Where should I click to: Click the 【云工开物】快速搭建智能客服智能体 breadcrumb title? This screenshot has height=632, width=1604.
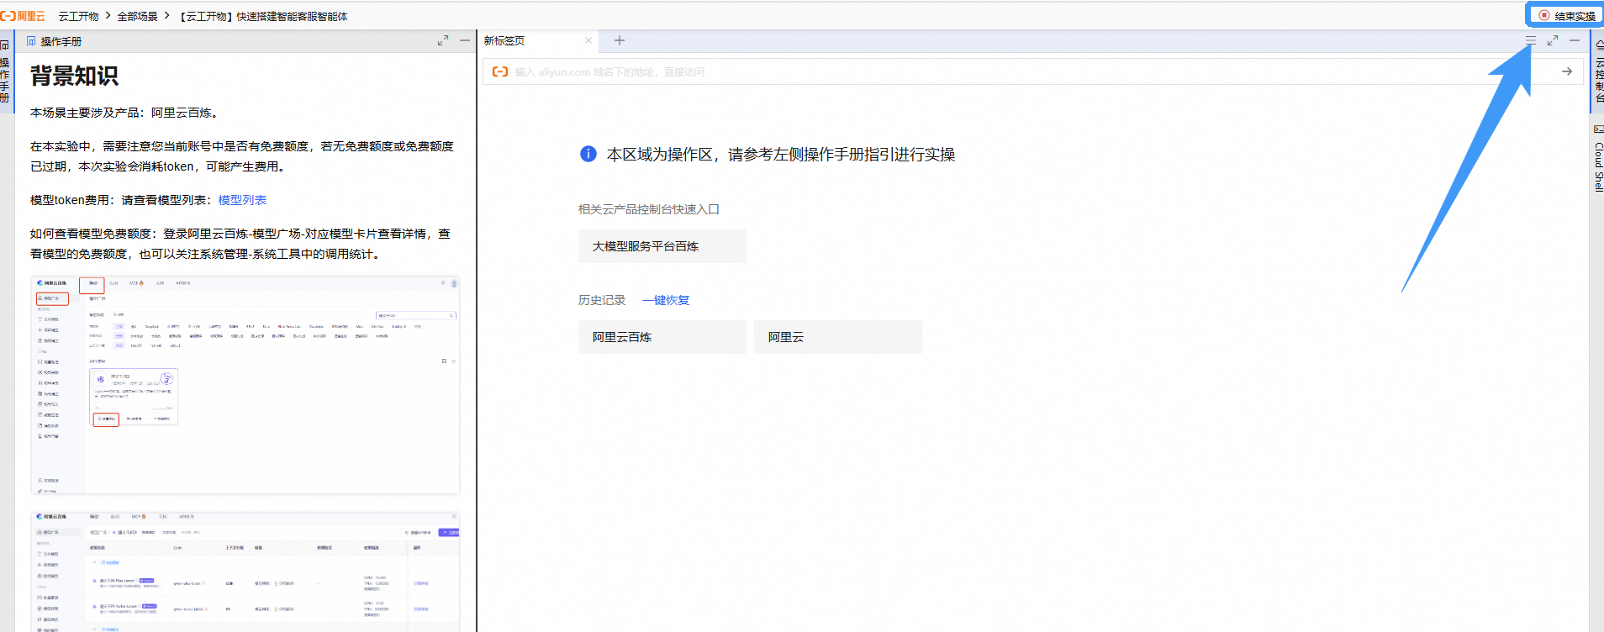click(263, 16)
